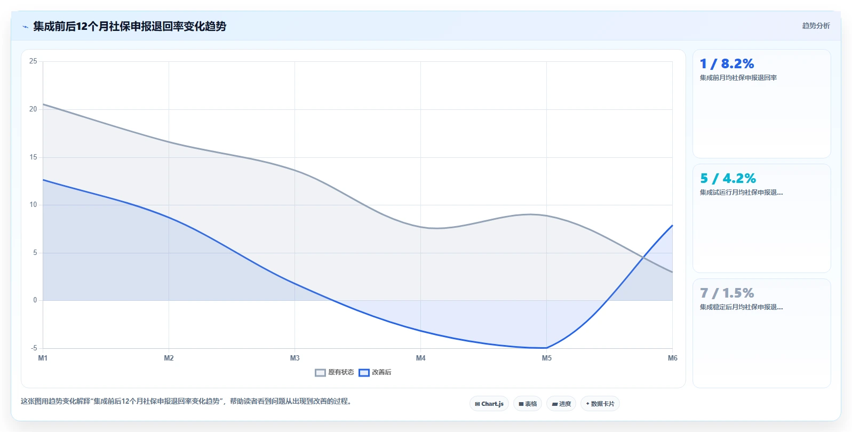This screenshot has width=852, height=432.
Task: Open the 5 / 4.2% stat card
Action: pyautogui.click(x=761, y=218)
